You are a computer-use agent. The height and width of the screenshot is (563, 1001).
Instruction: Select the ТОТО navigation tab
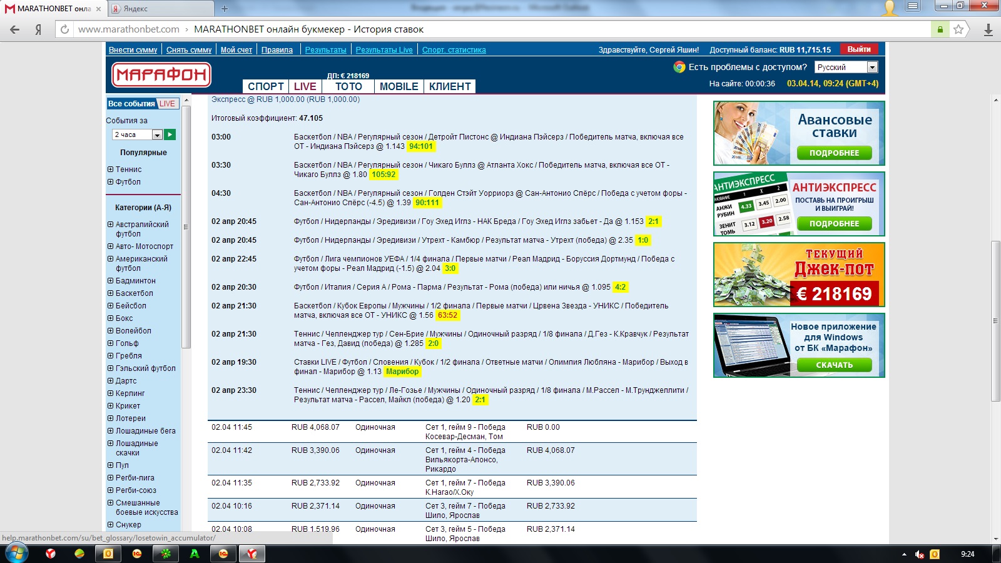pos(348,86)
